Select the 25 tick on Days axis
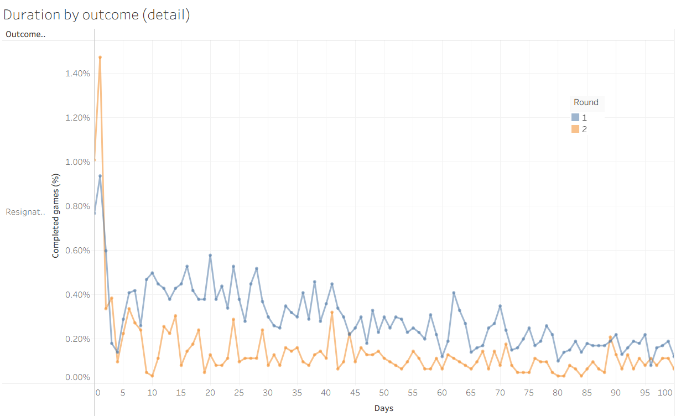Viewport: 676px width, 416px height. tap(239, 393)
